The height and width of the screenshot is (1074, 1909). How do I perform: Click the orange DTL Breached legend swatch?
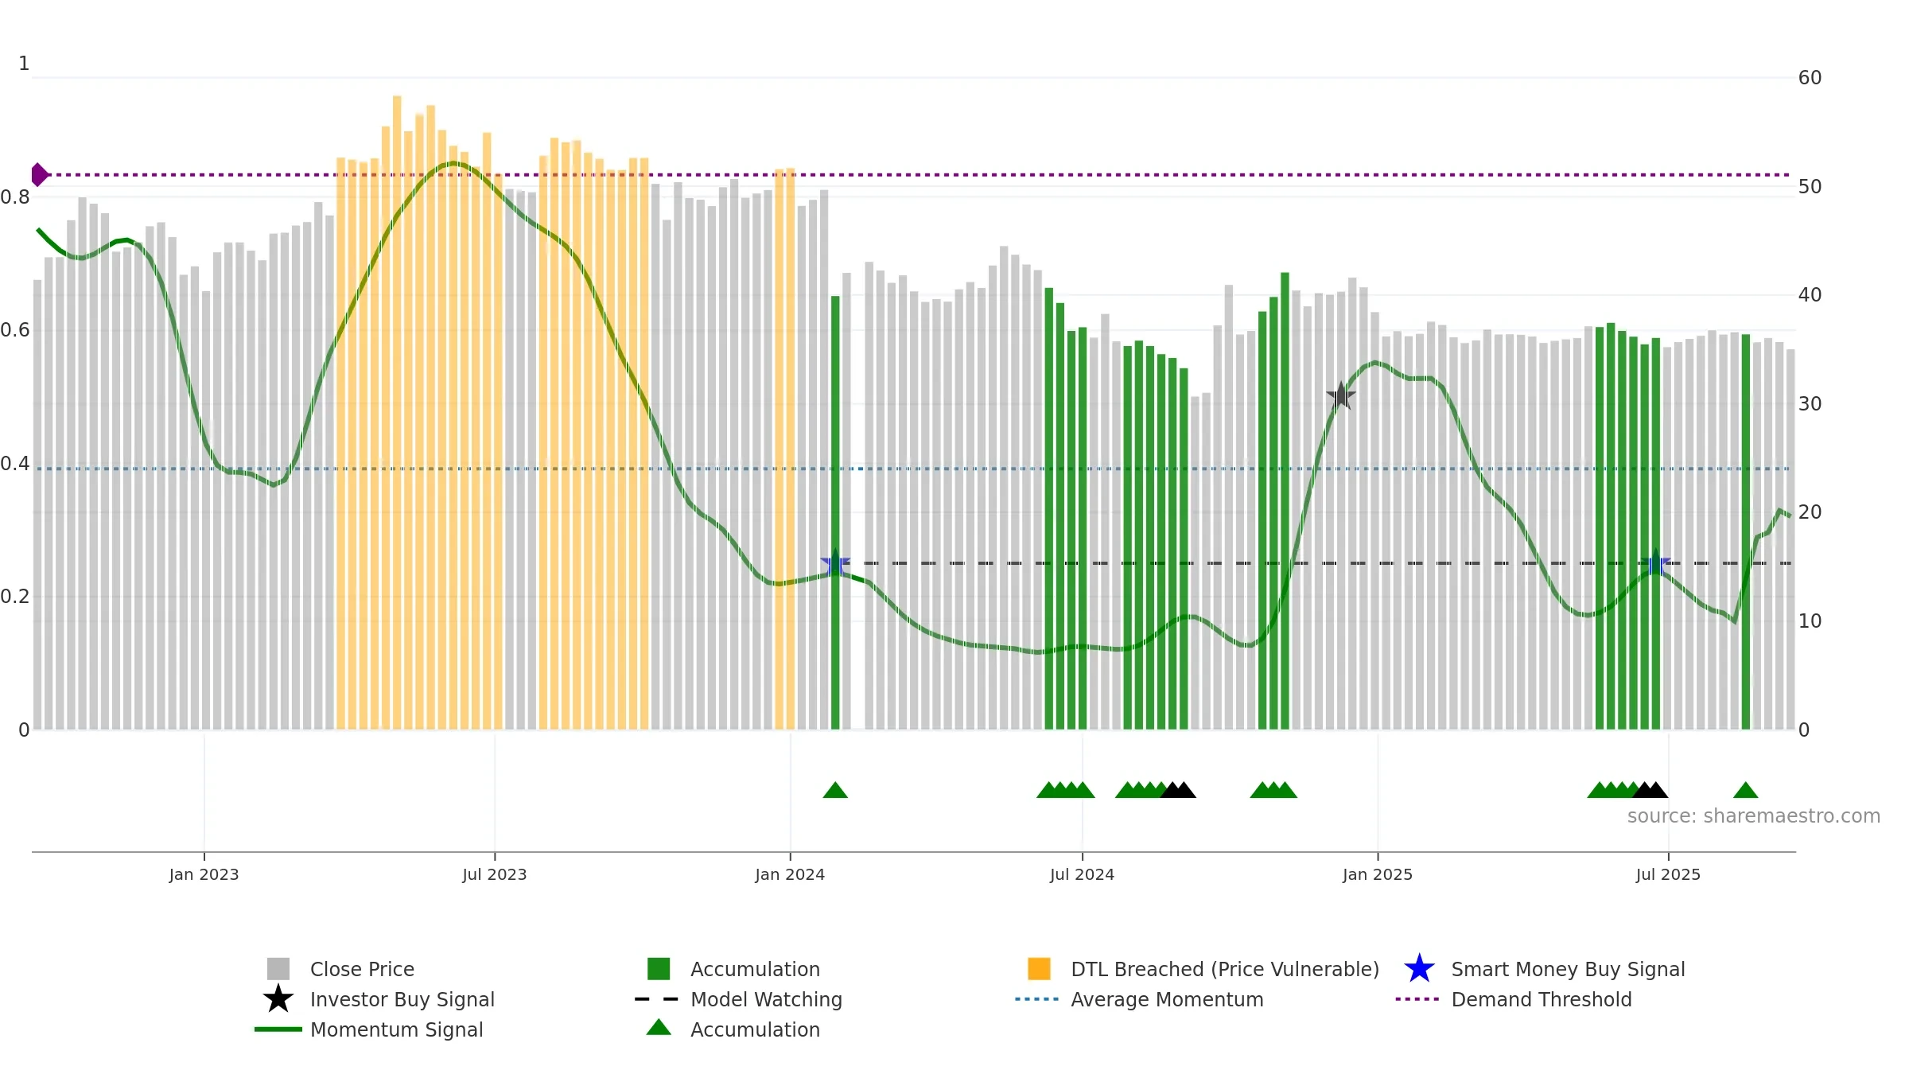click(x=1039, y=969)
